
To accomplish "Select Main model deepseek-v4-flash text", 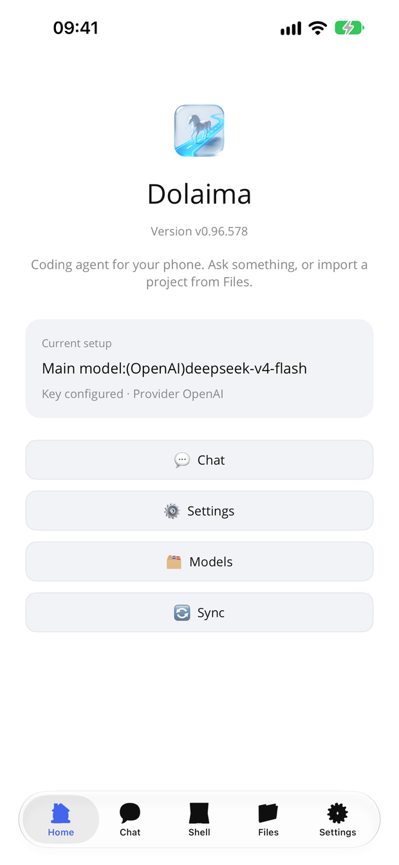I will (x=174, y=369).
